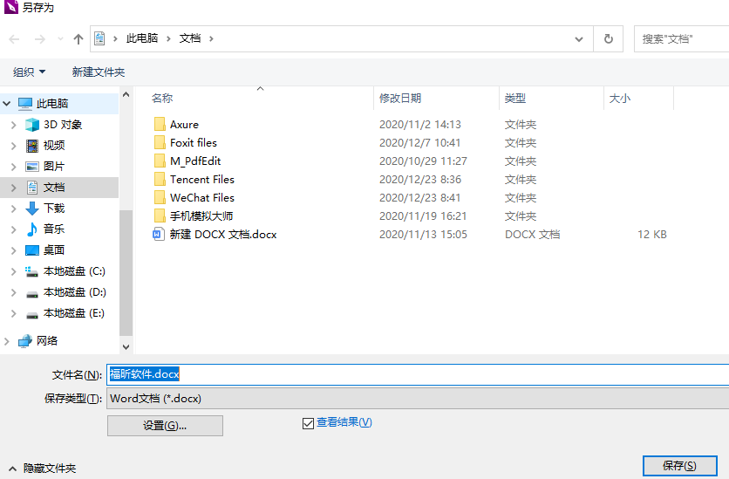Expand the 本地磁盘 (C:) tree node
The image size is (729, 479).
pyautogui.click(x=14, y=271)
